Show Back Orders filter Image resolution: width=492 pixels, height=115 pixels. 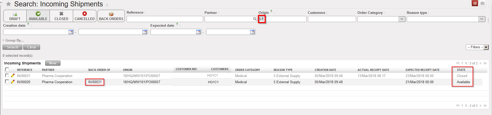111,16
